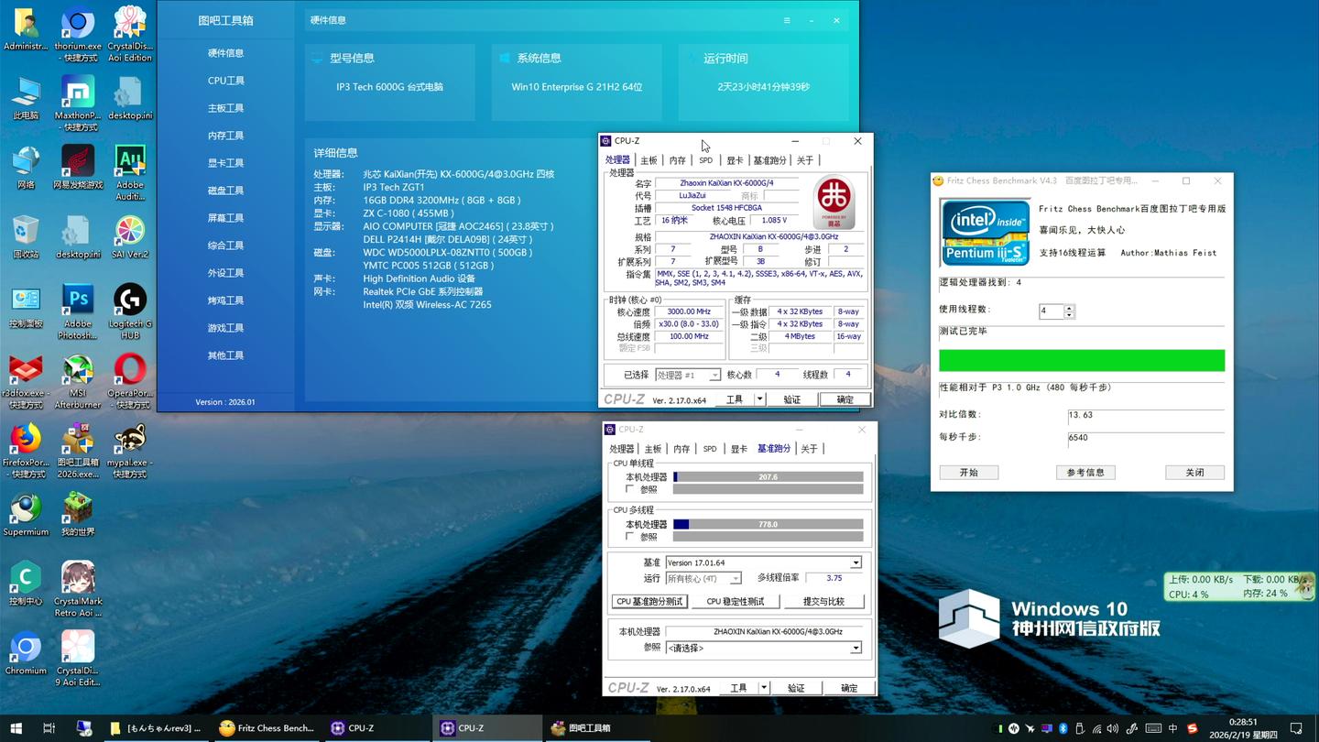Click 开始 button in Fritz Chess Benchmark
The image size is (1319, 742).
968,473
